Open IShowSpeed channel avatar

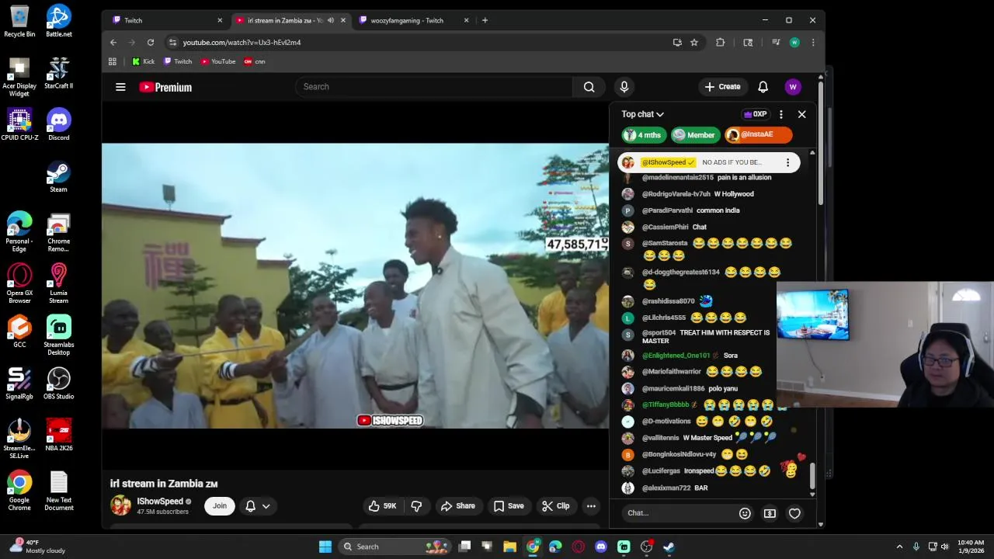tap(121, 506)
